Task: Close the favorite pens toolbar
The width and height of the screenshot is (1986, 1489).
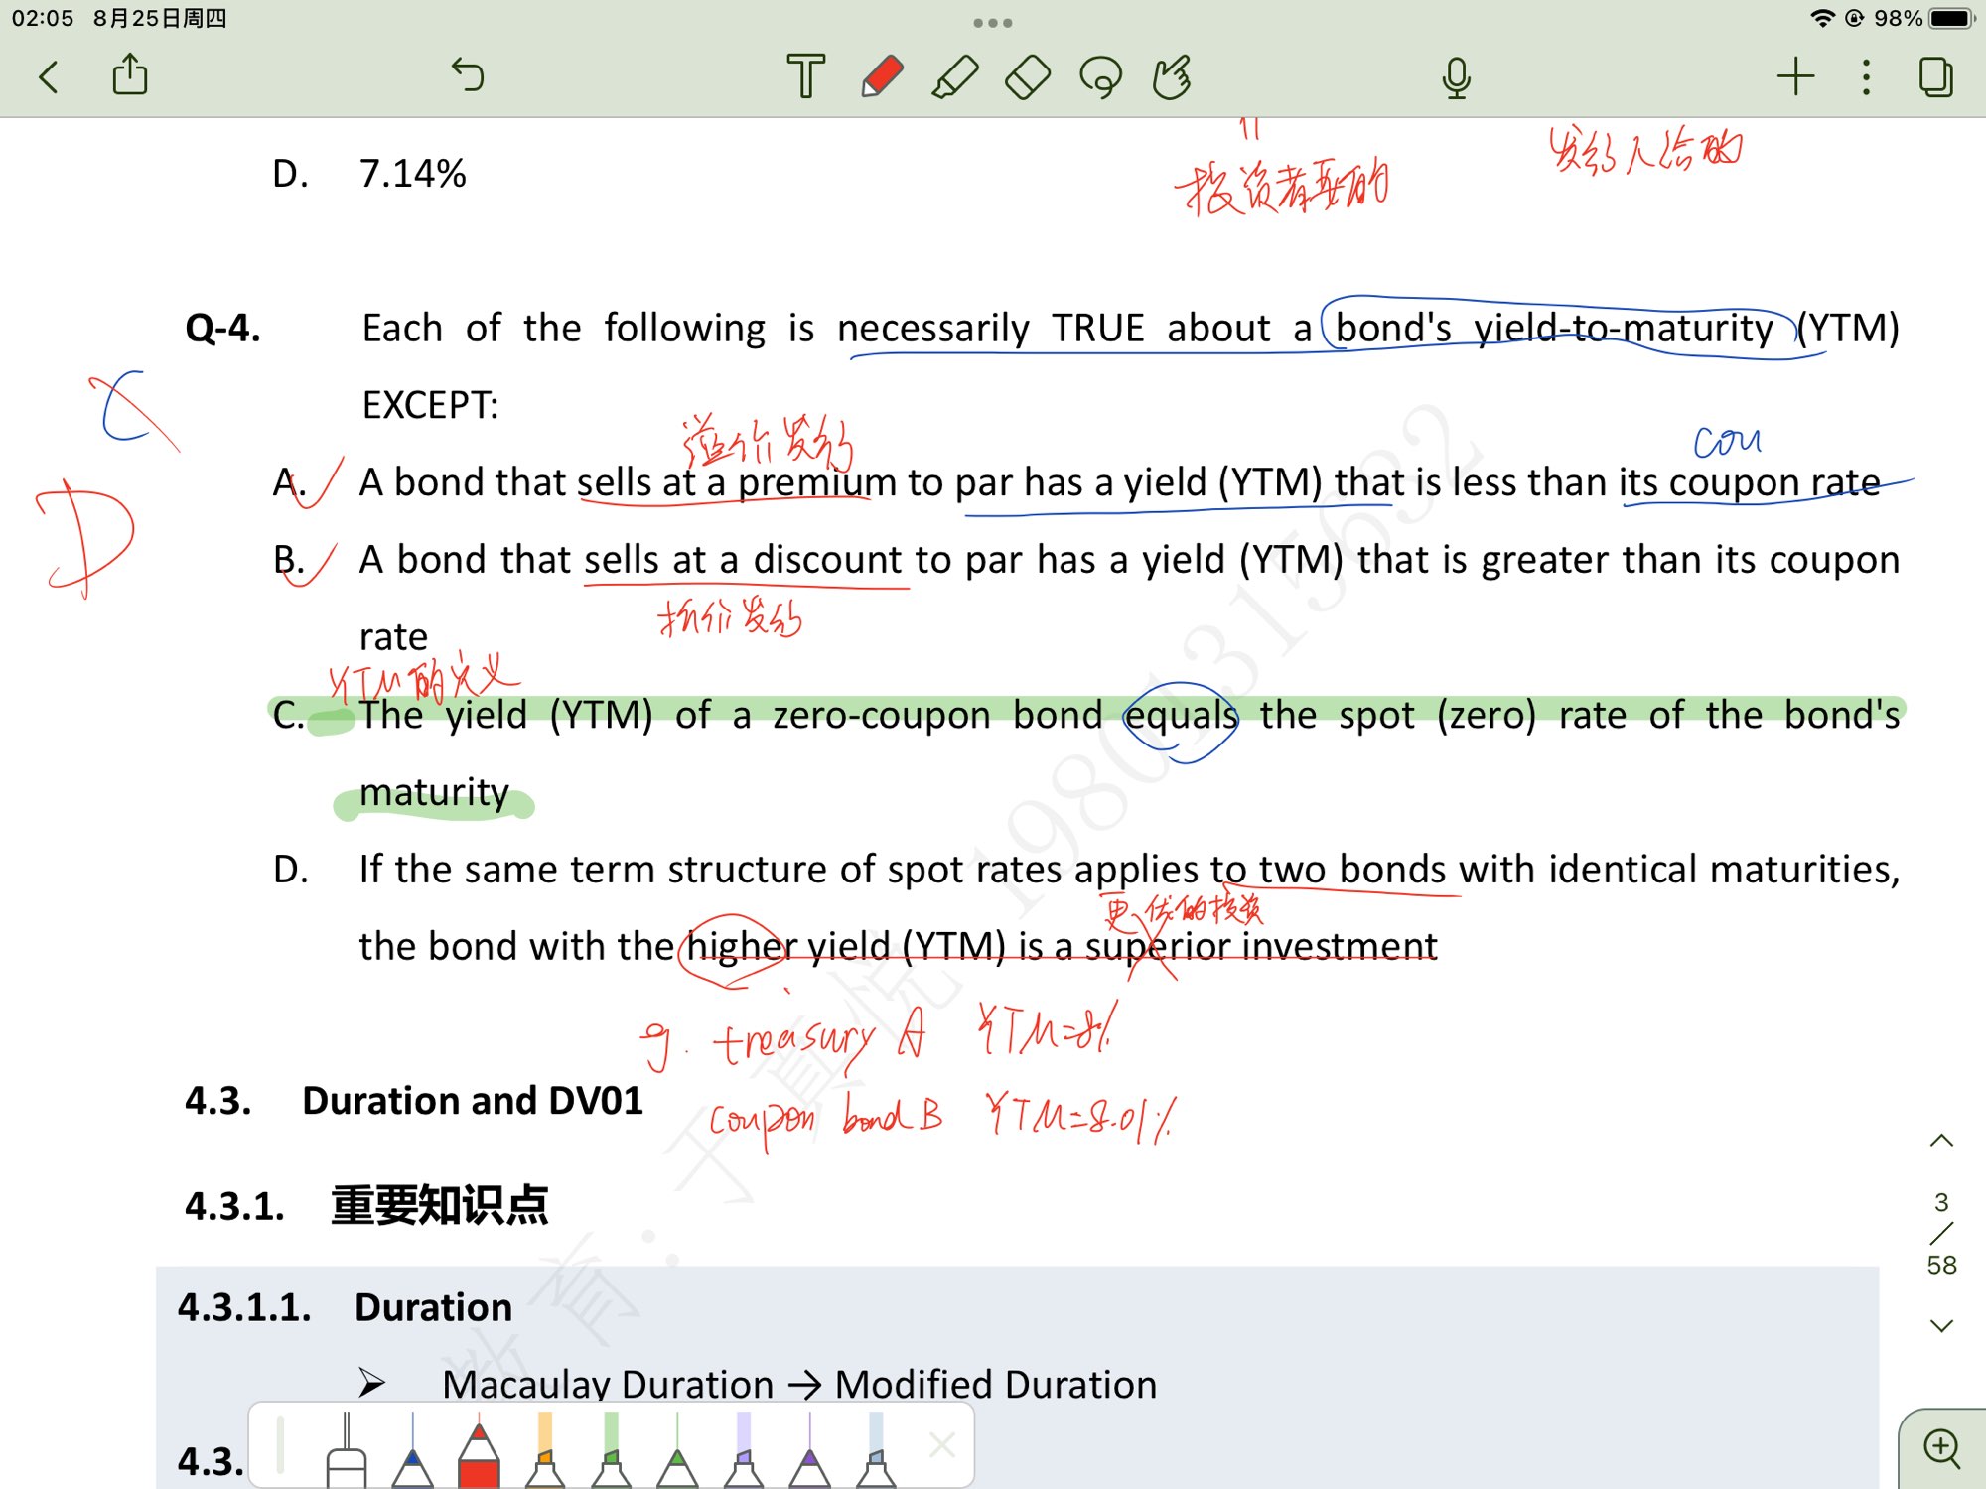Action: point(941,1445)
